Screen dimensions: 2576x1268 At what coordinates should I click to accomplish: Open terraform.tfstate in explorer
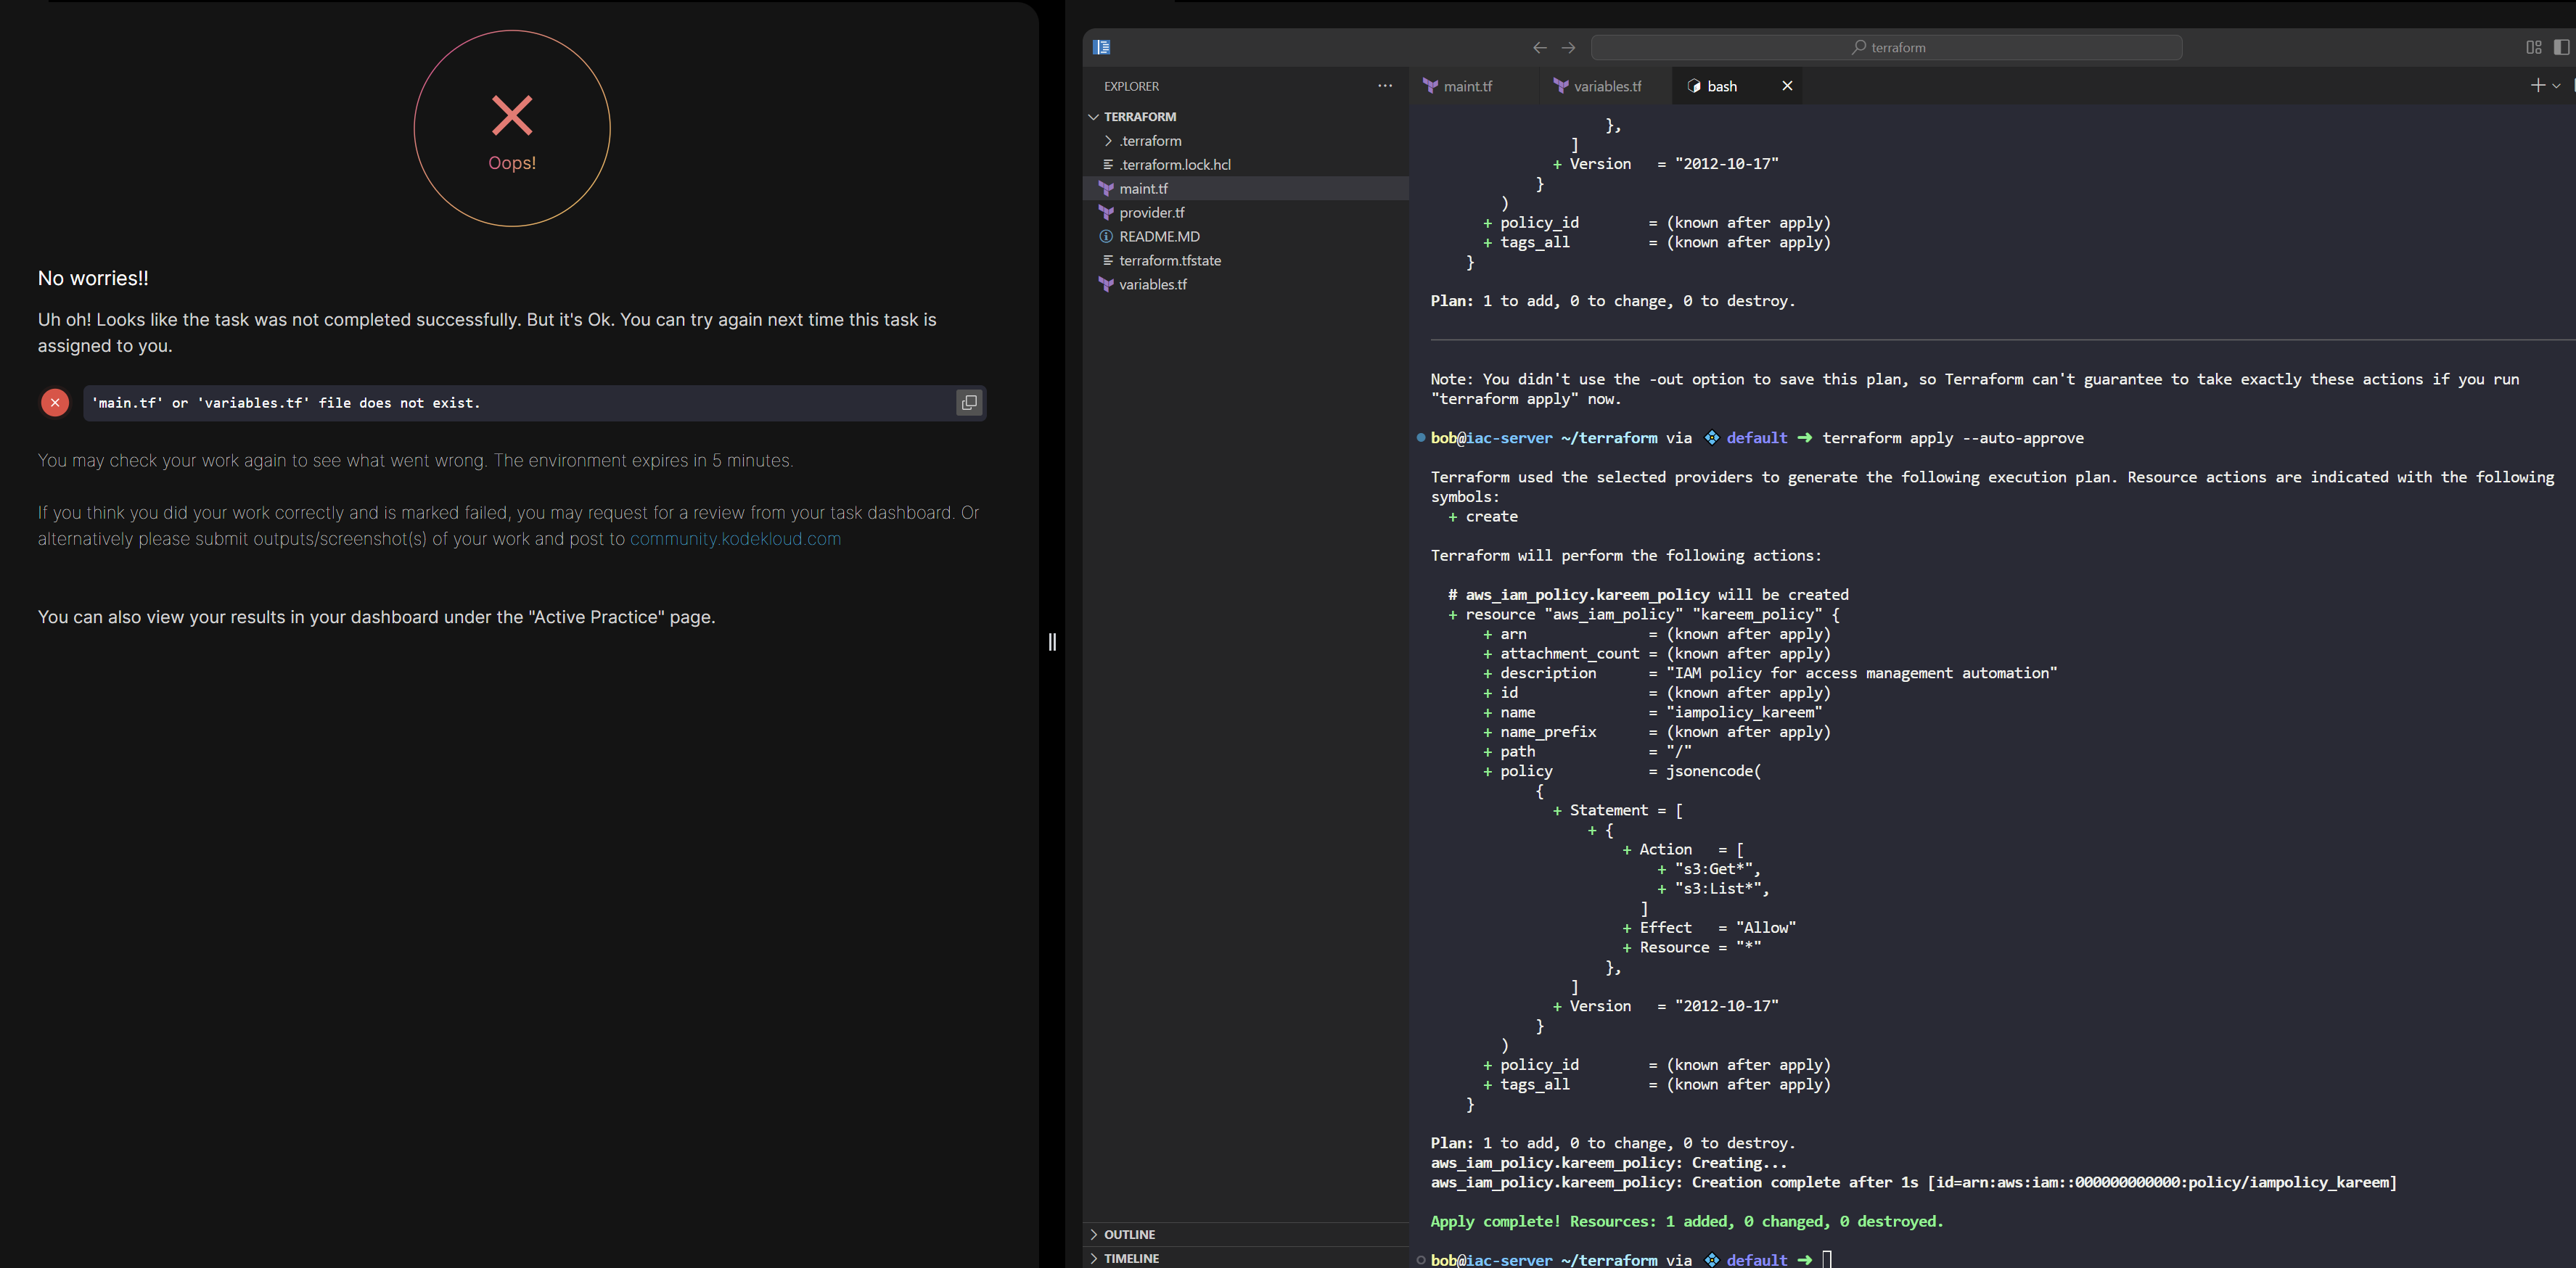[1169, 260]
